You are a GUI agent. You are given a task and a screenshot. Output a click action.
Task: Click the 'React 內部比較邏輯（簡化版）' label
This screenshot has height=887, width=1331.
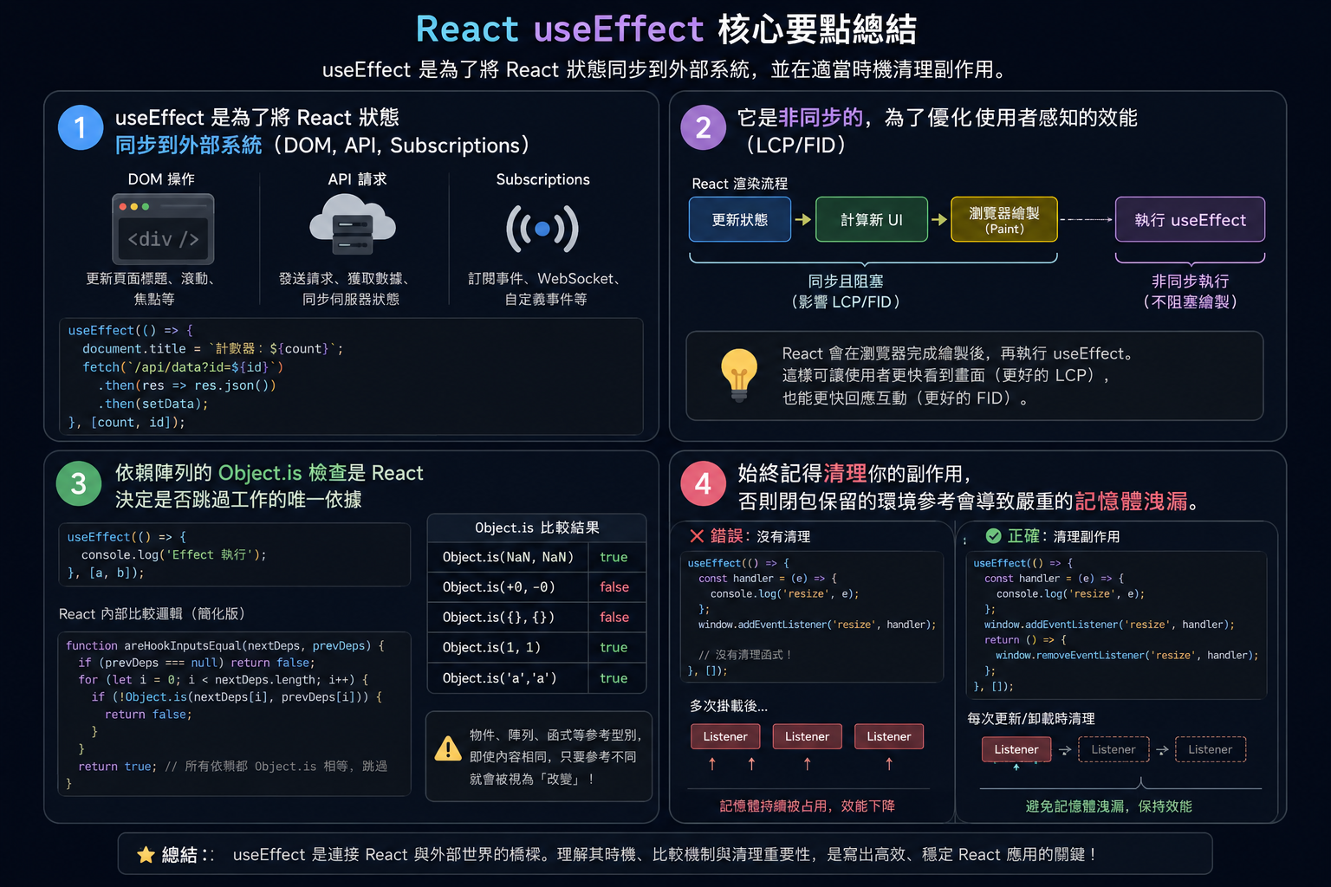click(153, 614)
